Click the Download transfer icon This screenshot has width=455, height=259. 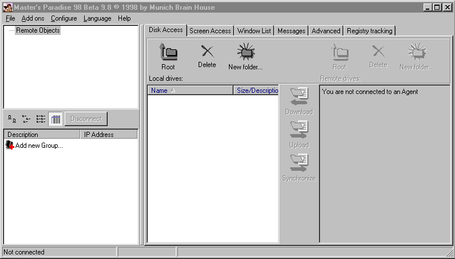click(299, 96)
